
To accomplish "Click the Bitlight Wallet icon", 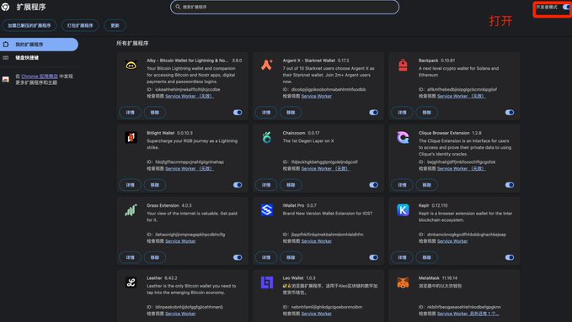I will click(131, 137).
